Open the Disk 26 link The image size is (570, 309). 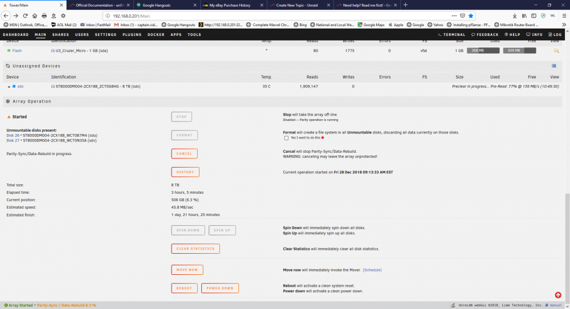(13, 135)
